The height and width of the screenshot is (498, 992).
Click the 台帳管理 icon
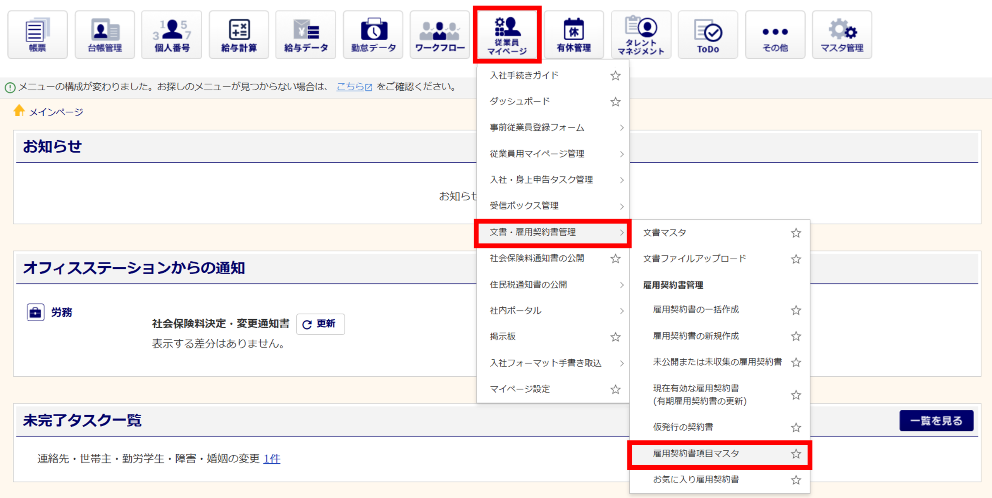point(105,35)
